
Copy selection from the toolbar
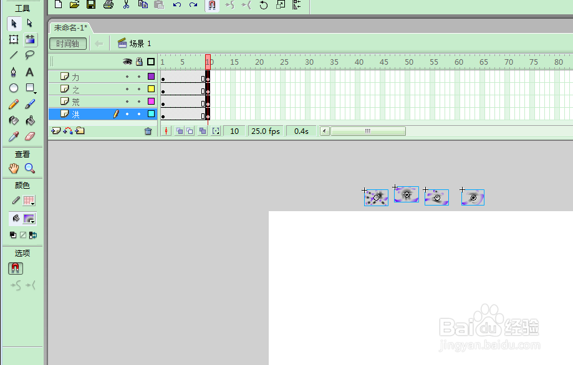[143, 5]
